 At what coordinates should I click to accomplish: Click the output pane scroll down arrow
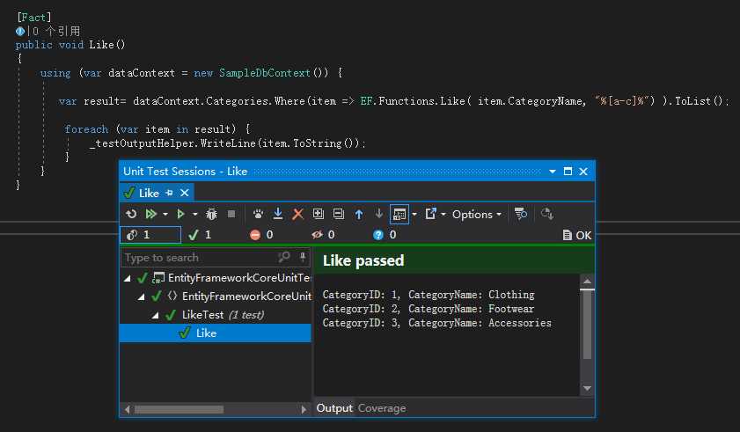[x=587, y=389]
